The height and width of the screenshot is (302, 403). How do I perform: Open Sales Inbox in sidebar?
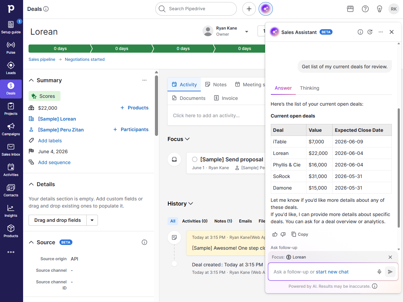pyautogui.click(x=11, y=149)
